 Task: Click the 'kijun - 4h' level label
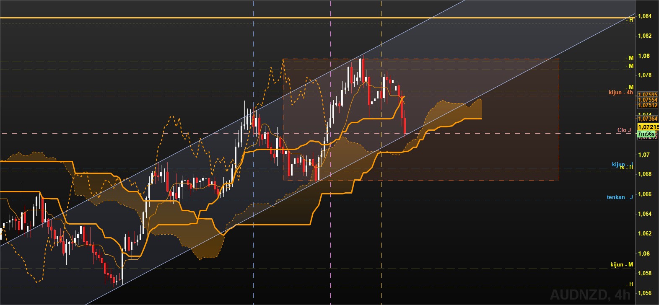coord(621,93)
